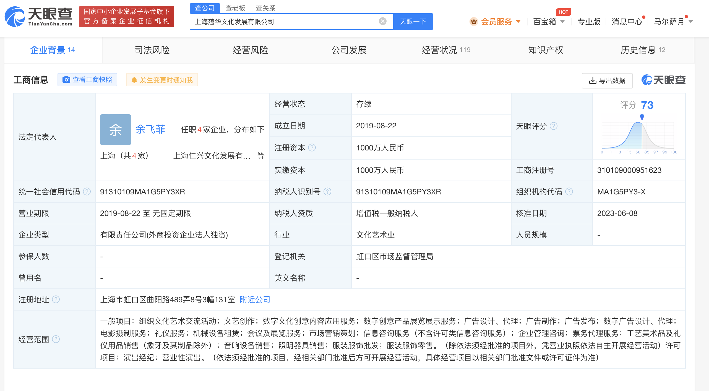Click the 导出数据 export button
This screenshot has height=391, width=709.
coord(607,80)
